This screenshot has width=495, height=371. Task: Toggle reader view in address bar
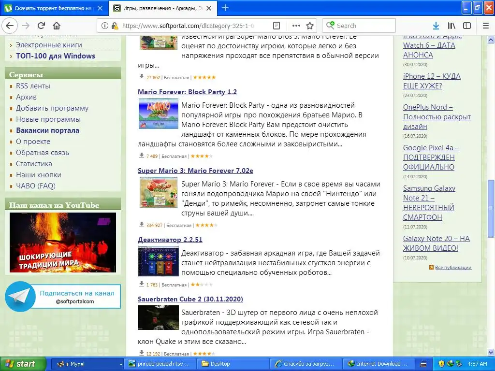pyautogui.click(x=276, y=26)
